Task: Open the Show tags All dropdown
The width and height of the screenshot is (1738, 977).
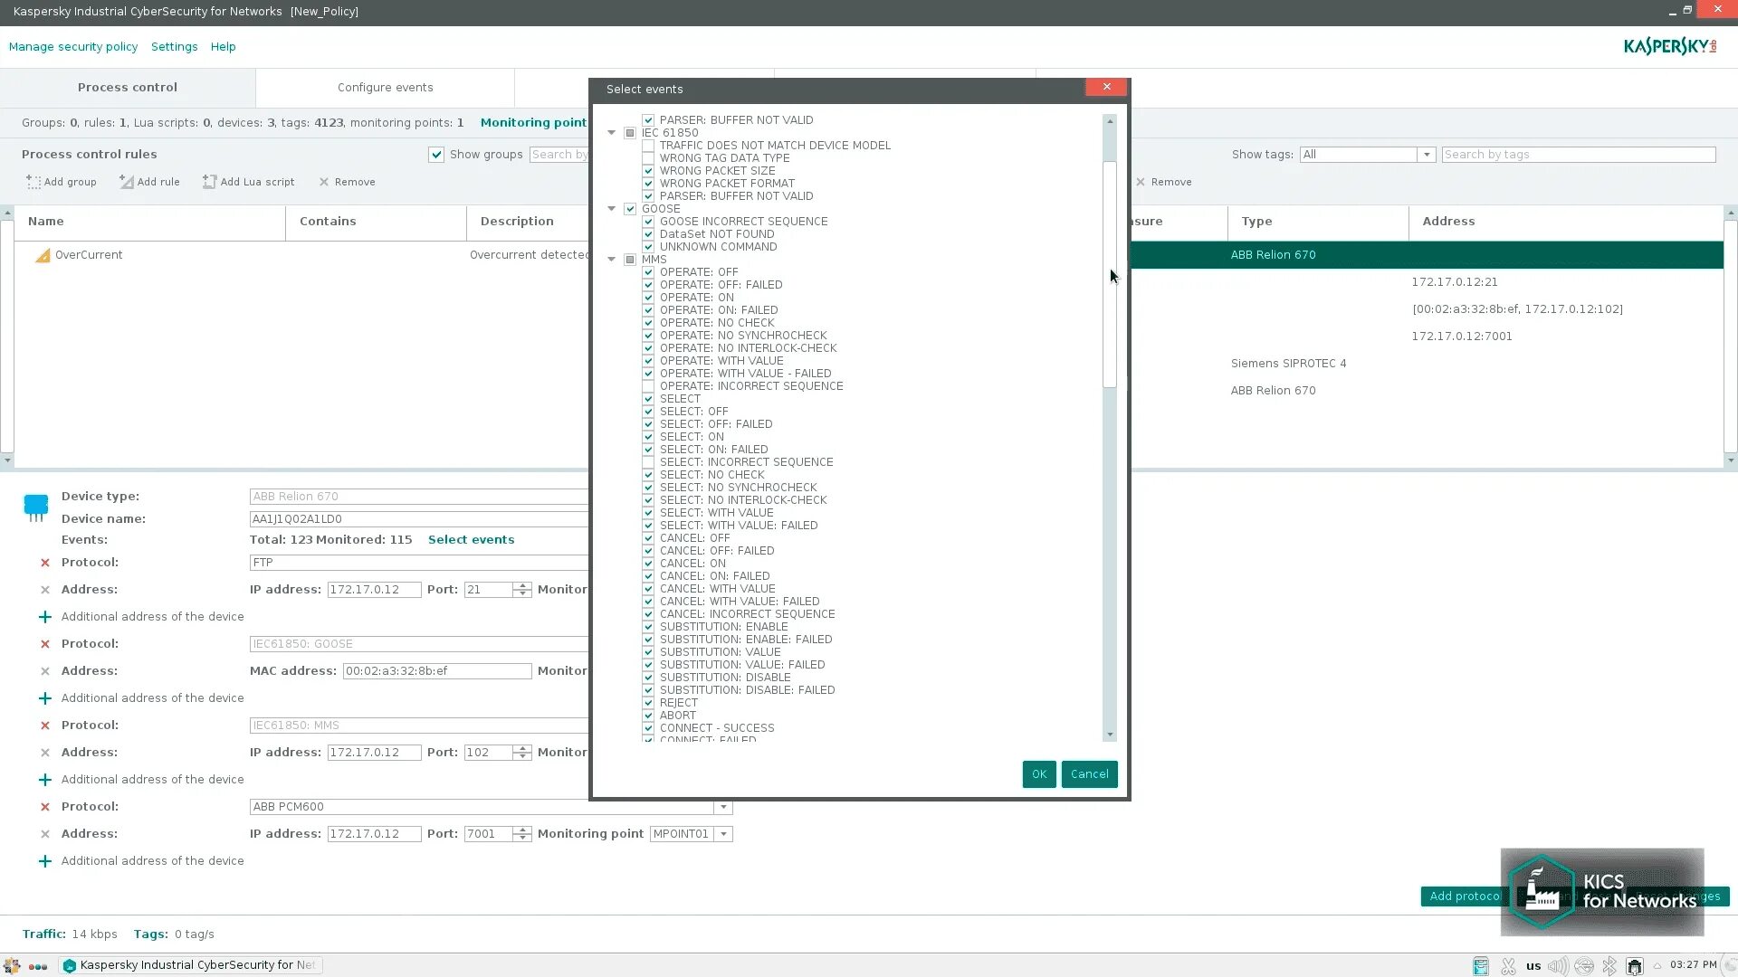Action: coord(1427,155)
